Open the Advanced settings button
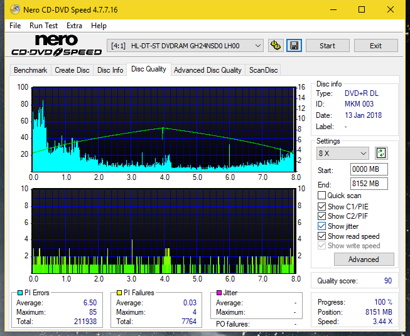Viewport: 410px width, 336px height. (x=364, y=260)
